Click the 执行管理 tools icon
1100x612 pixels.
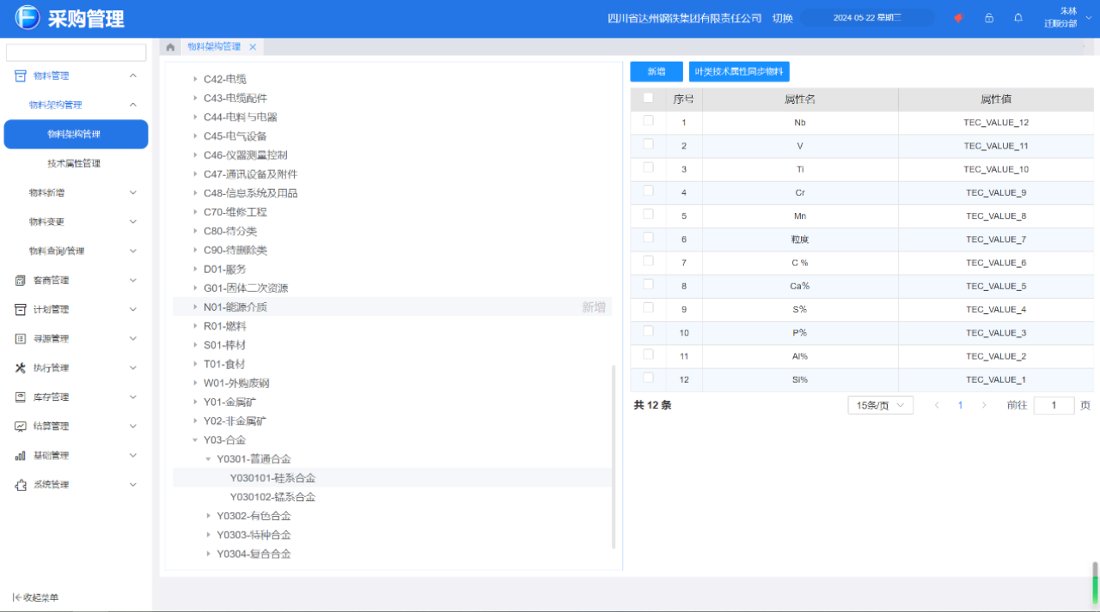[x=21, y=367]
